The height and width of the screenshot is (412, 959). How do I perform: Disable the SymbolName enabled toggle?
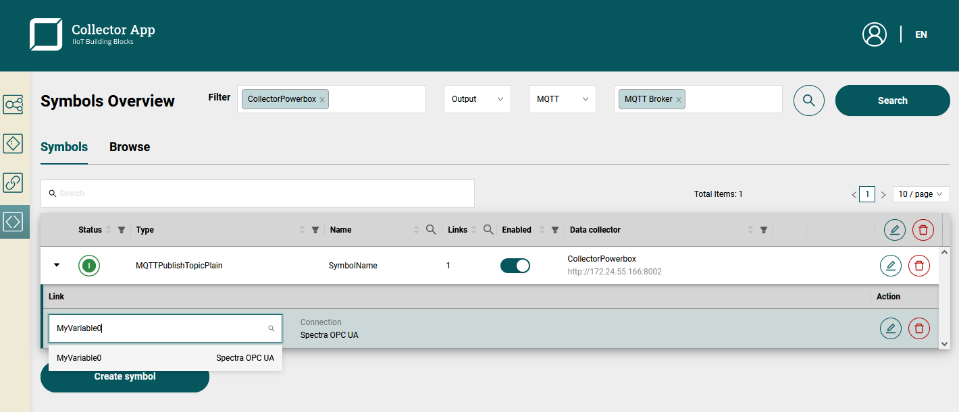[x=515, y=266]
